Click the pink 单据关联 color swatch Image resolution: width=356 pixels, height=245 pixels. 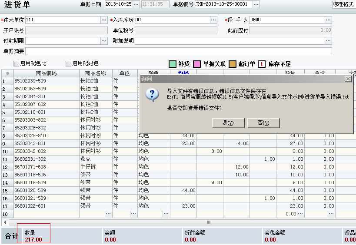pyautogui.click(x=197, y=64)
